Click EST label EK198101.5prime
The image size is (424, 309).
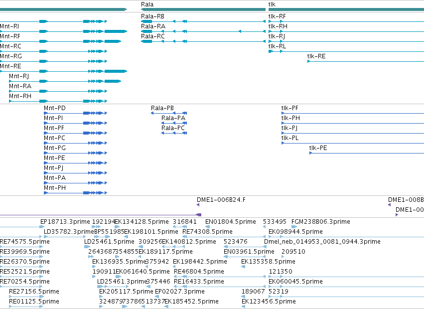pos(151,232)
